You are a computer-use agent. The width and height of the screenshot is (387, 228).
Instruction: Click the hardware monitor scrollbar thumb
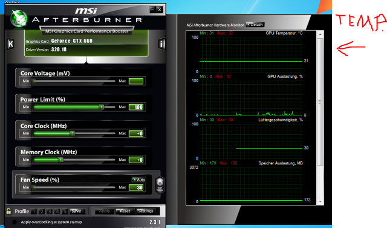click(x=320, y=102)
